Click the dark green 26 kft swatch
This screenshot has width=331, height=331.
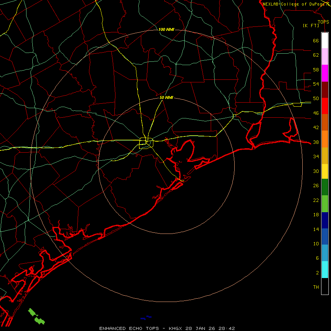click(325, 187)
